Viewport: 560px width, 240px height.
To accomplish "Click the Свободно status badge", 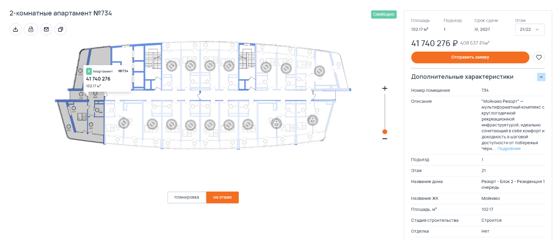I will click(x=384, y=15).
